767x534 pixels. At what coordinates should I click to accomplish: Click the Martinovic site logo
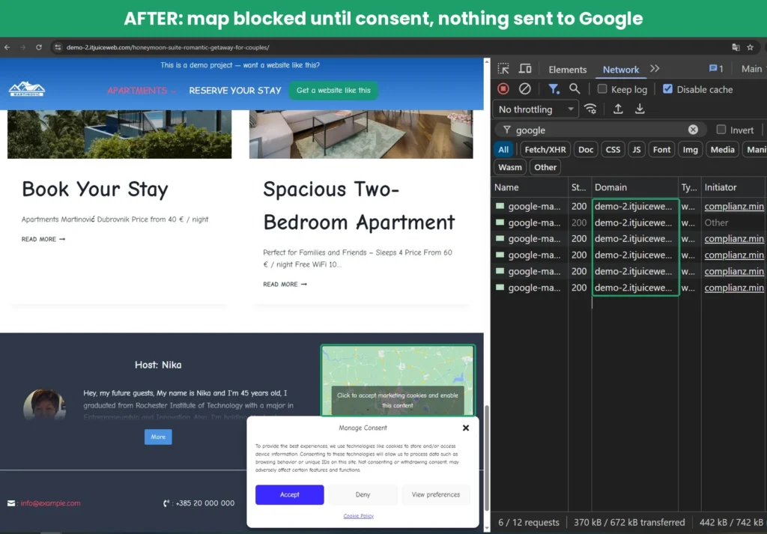click(26, 89)
